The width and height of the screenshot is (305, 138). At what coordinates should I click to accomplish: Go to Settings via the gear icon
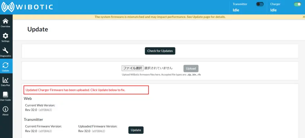click(x=6, y=36)
